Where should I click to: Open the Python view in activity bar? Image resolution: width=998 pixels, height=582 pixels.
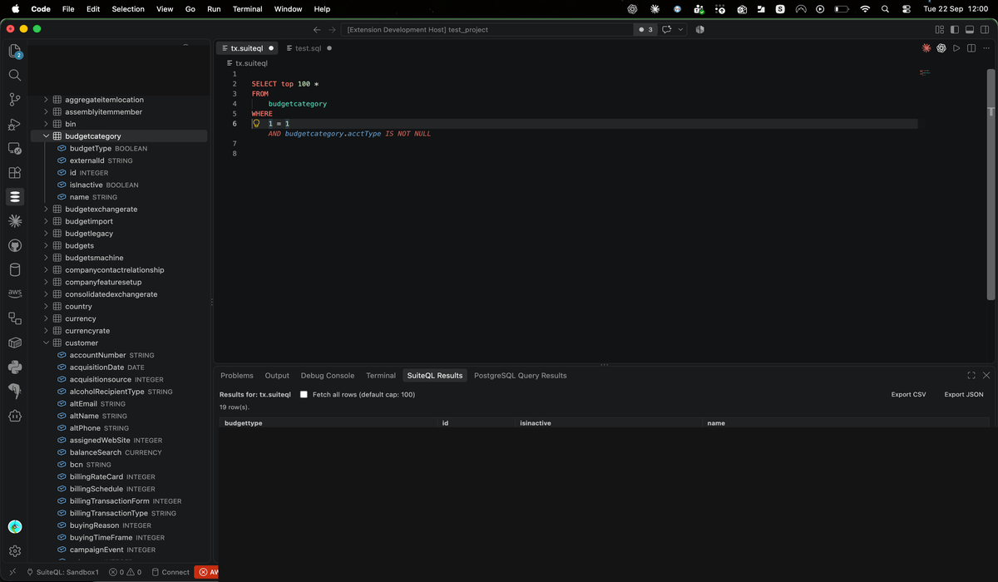click(x=15, y=367)
